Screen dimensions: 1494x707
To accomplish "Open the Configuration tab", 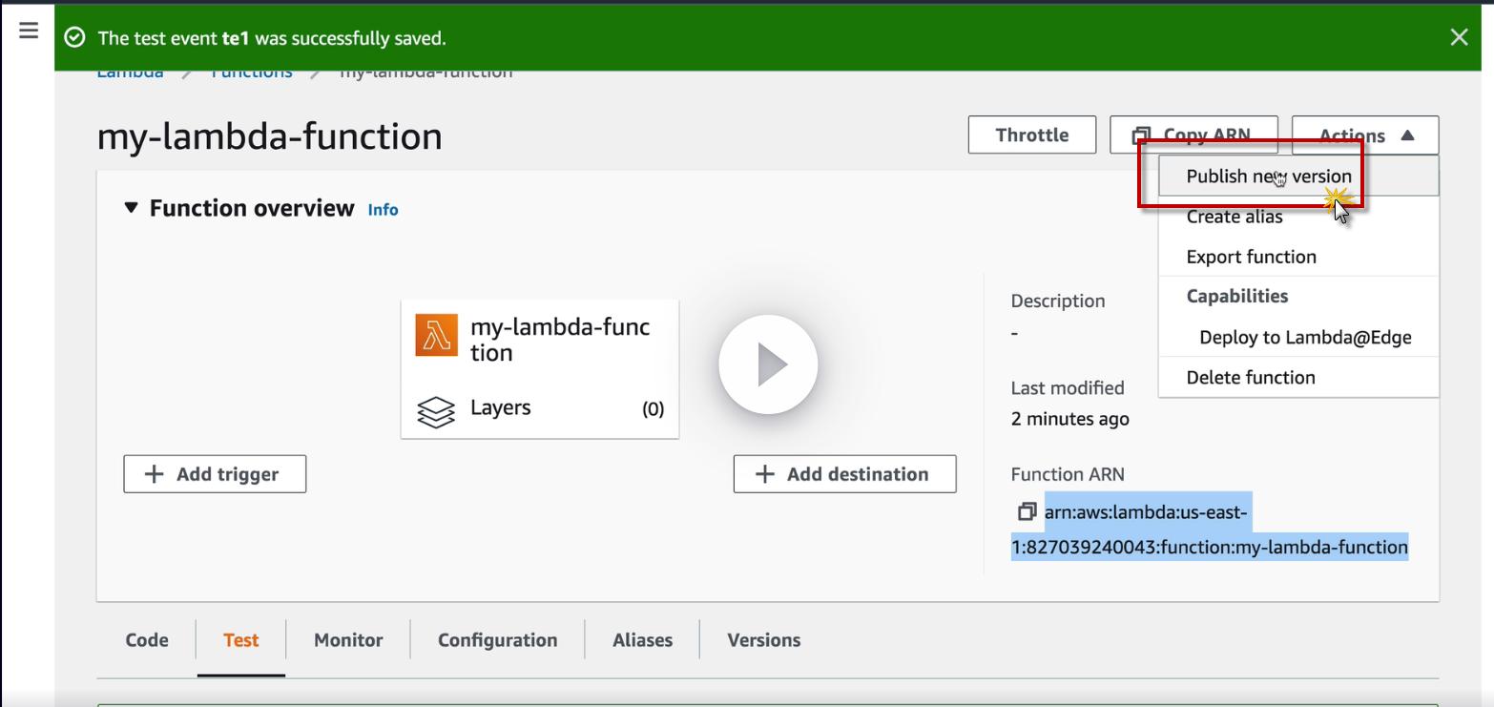I will pos(497,640).
